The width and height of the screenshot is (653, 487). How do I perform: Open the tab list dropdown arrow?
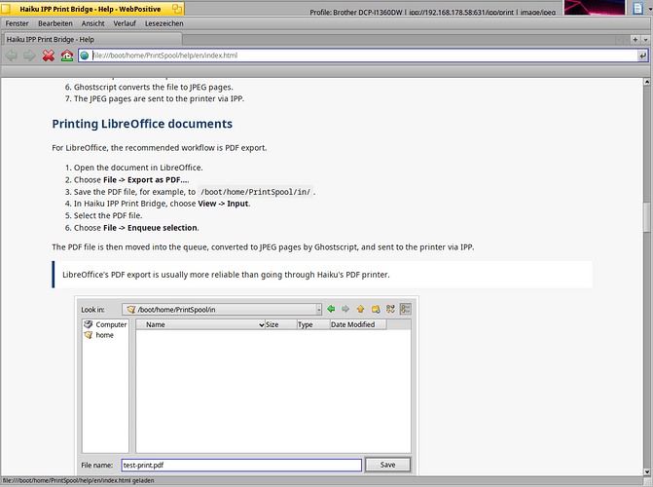pos(645,40)
